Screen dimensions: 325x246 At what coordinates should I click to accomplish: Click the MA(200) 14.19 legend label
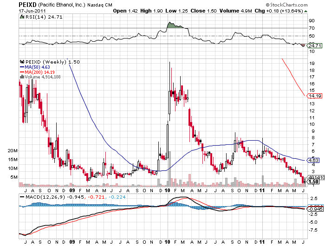coord(39,72)
